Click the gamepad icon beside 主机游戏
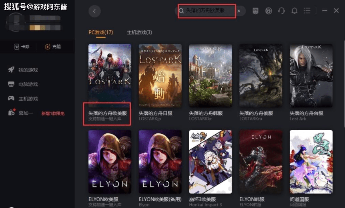This screenshot has height=208, width=345. 11,98
